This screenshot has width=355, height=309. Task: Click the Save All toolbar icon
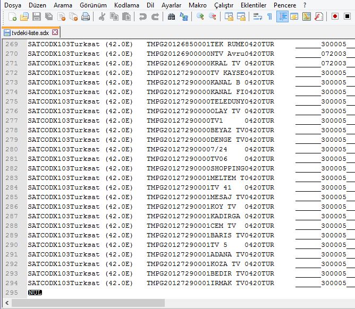point(49,17)
